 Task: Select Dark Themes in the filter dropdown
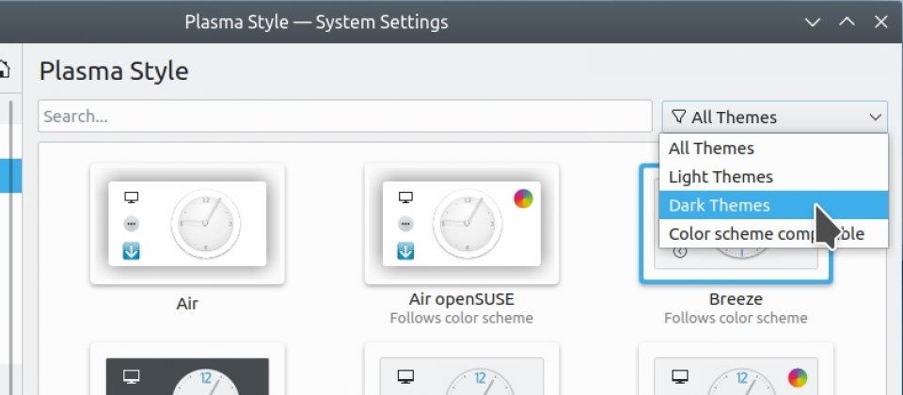[x=773, y=205]
